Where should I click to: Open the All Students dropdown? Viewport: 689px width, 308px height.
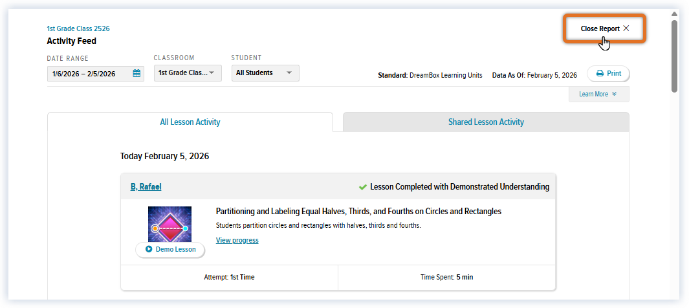pyautogui.click(x=265, y=73)
